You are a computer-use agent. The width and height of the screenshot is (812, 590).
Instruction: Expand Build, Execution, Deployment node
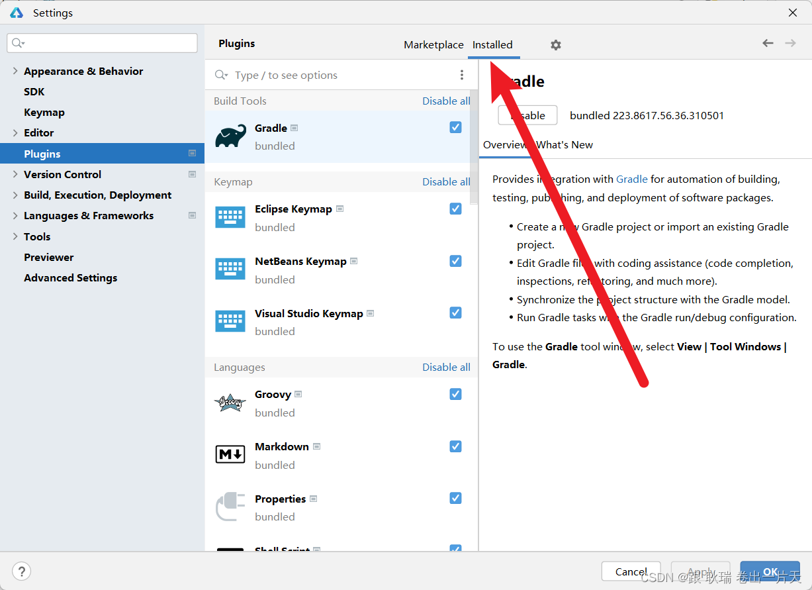pos(15,195)
